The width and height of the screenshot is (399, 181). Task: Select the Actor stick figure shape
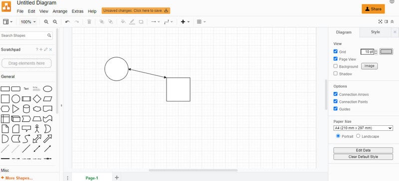click(x=37, y=129)
